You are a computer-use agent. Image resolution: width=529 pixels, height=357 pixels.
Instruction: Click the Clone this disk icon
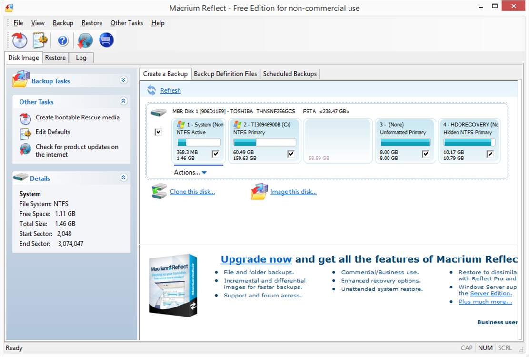click(x=159, y=191)
